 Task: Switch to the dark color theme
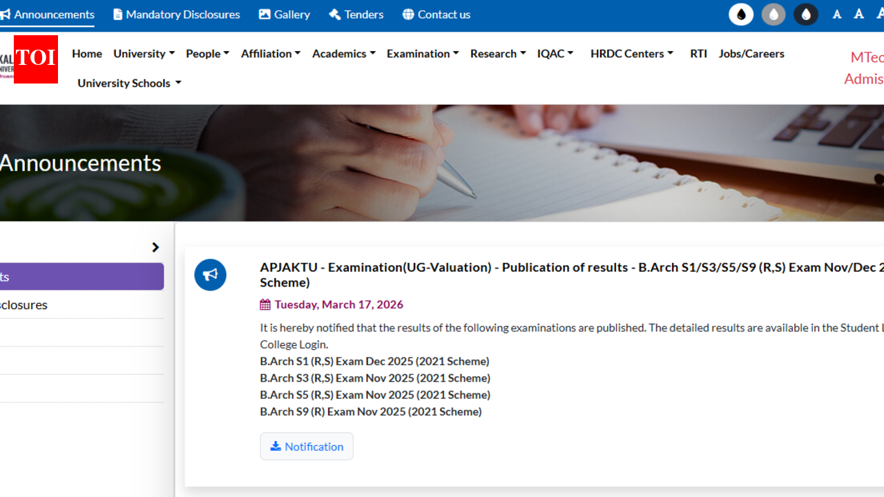click(x=805, y=14)
